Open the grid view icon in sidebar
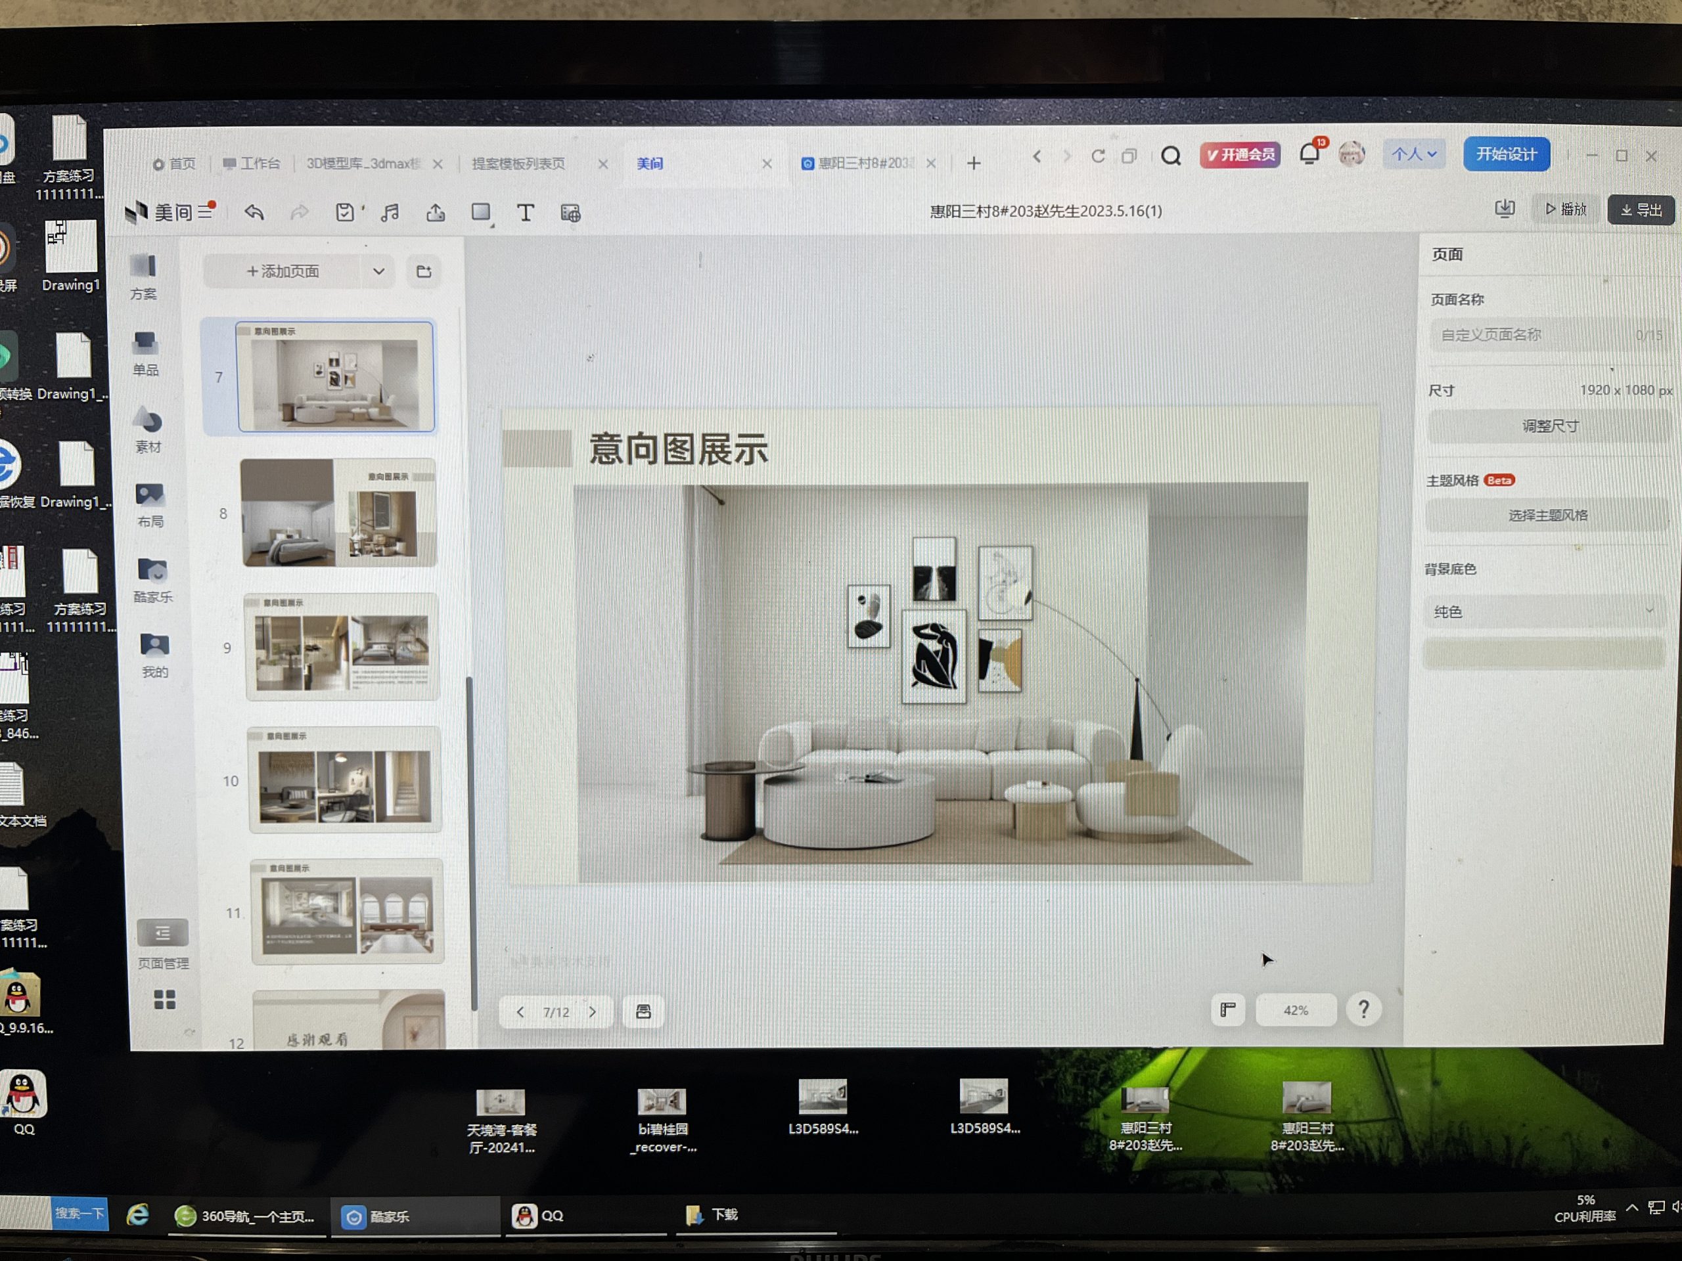 [164, 1000]
